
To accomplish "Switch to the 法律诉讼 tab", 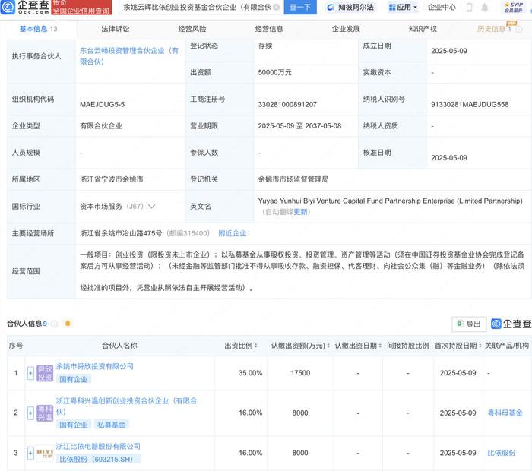I will click(x=116, y=29).
